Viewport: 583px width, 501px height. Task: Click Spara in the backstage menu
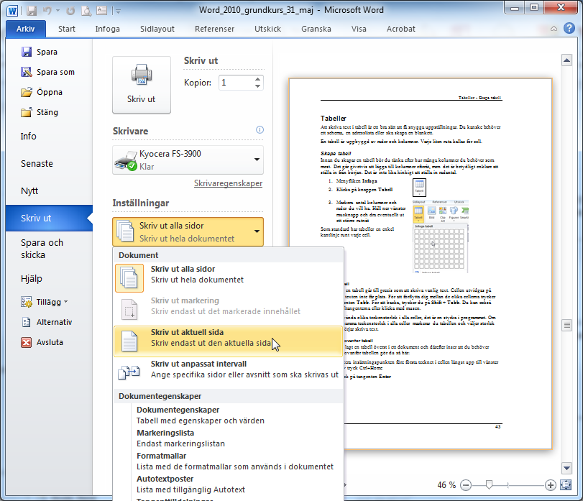[47, 52]
